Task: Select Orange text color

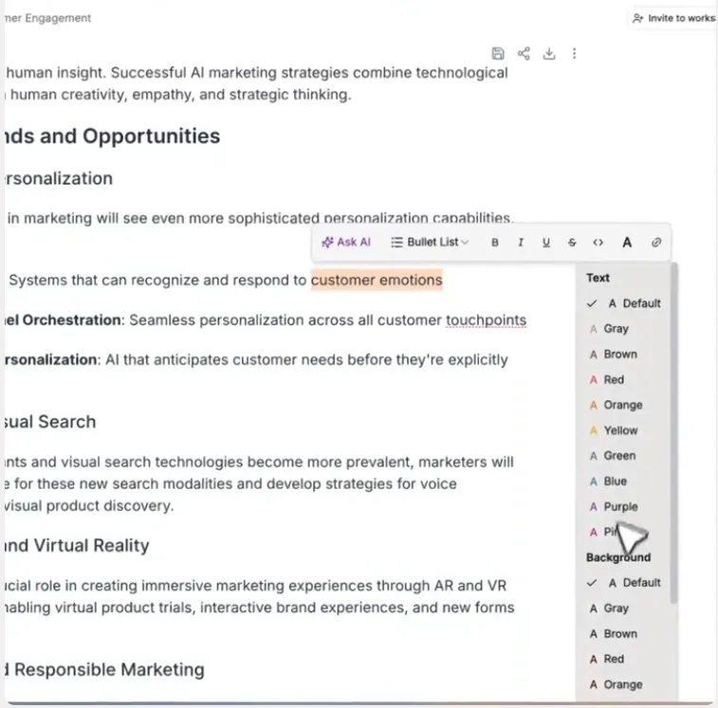Action: click(x=624, y=405)
